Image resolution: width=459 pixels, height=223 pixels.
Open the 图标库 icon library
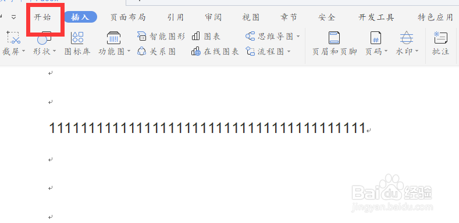[77, 44]
